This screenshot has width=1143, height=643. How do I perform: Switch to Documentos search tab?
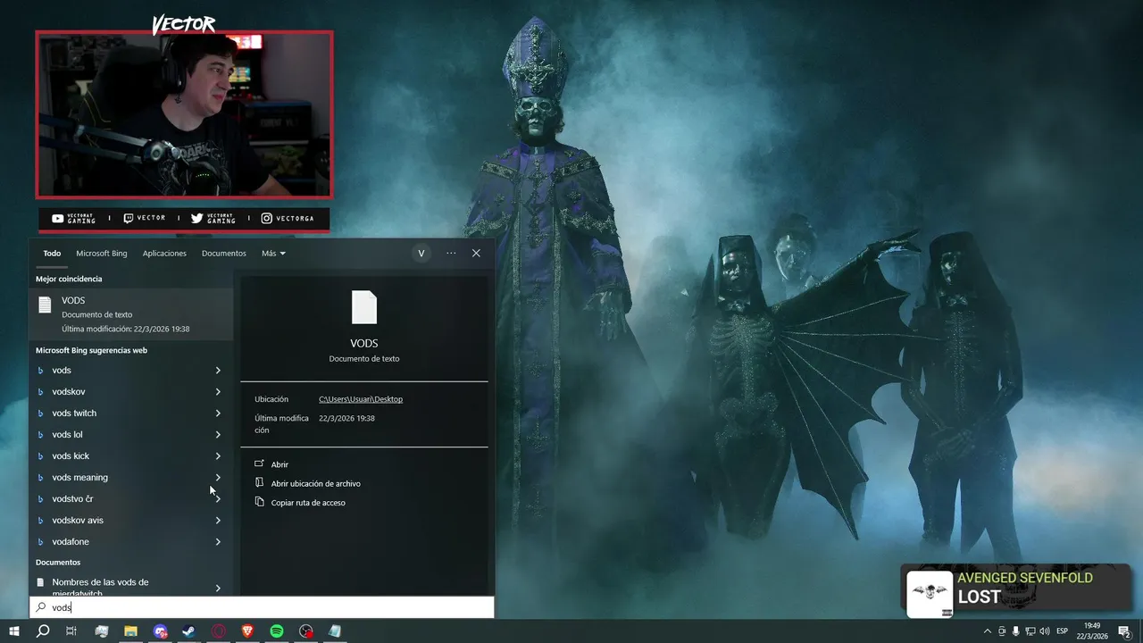(223, 254)
